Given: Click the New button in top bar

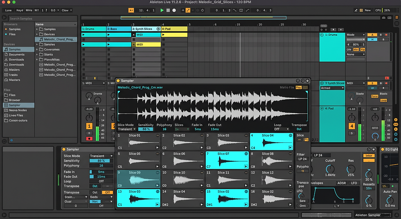Looking at the screenshot, I should 368,10.
